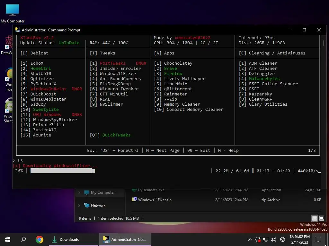Switch Explorer to details view icon

pos(315,218)
